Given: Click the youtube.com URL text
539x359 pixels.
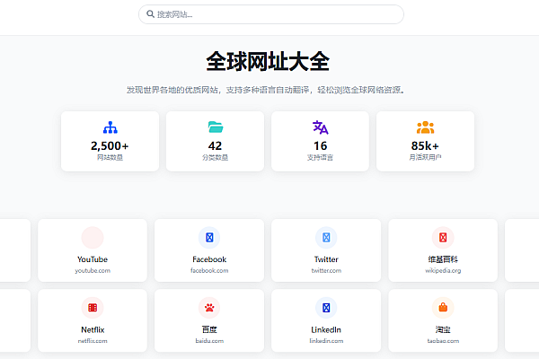Looking at the screenshot, I should [x=93, y=271].
